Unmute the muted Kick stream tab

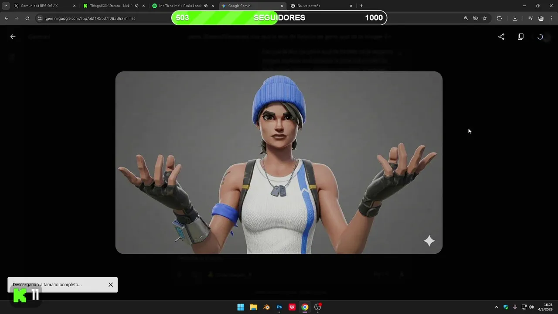(x=136, y=6)
